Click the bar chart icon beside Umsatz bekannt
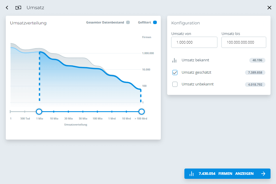The width and height of the screenshot is (276, 184). pyautogui.click(x=174, y=60)
